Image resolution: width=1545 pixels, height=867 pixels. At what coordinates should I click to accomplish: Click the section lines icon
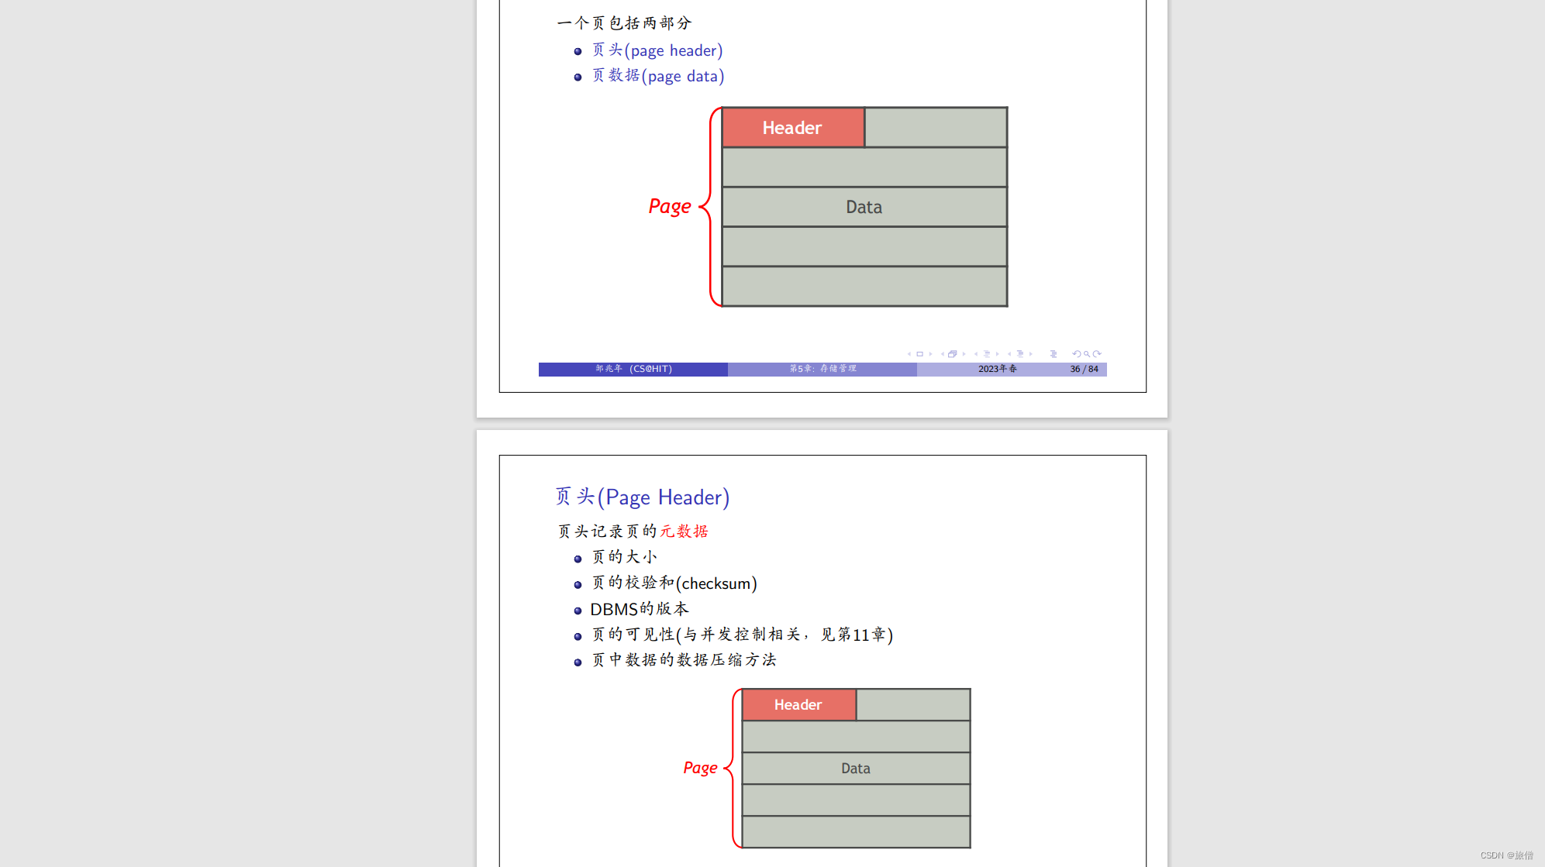(1020, 354)
